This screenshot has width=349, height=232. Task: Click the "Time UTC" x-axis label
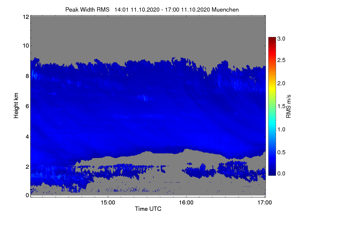pos(148,209)
